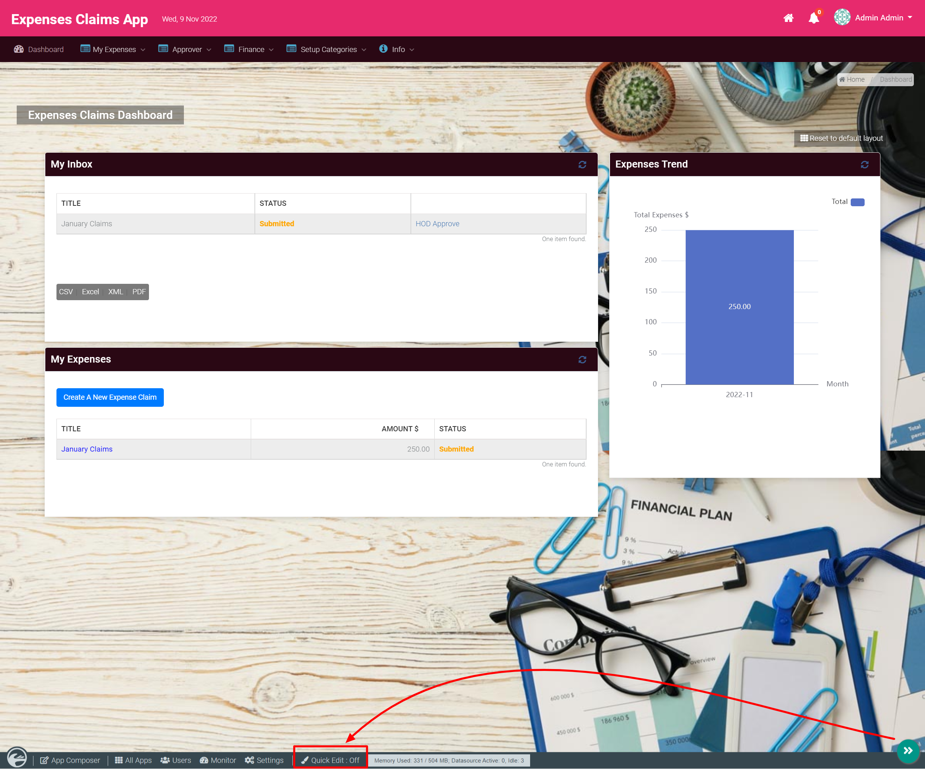Refresh the My Expenses panel
Screen dimensions: 925x769
[582, 359]
